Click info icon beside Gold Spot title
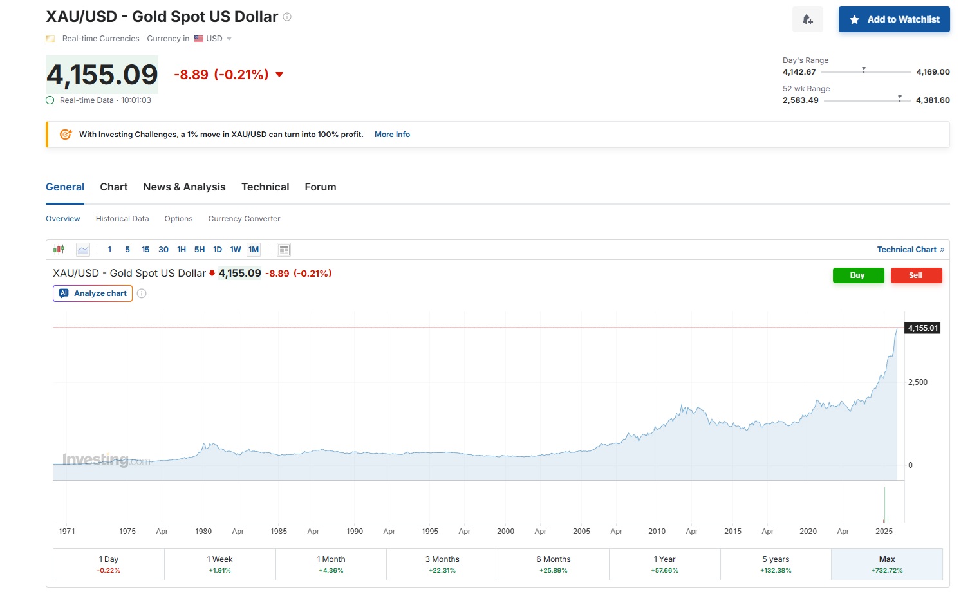Viewport: 961px width, 603px height. click(287, 17)
